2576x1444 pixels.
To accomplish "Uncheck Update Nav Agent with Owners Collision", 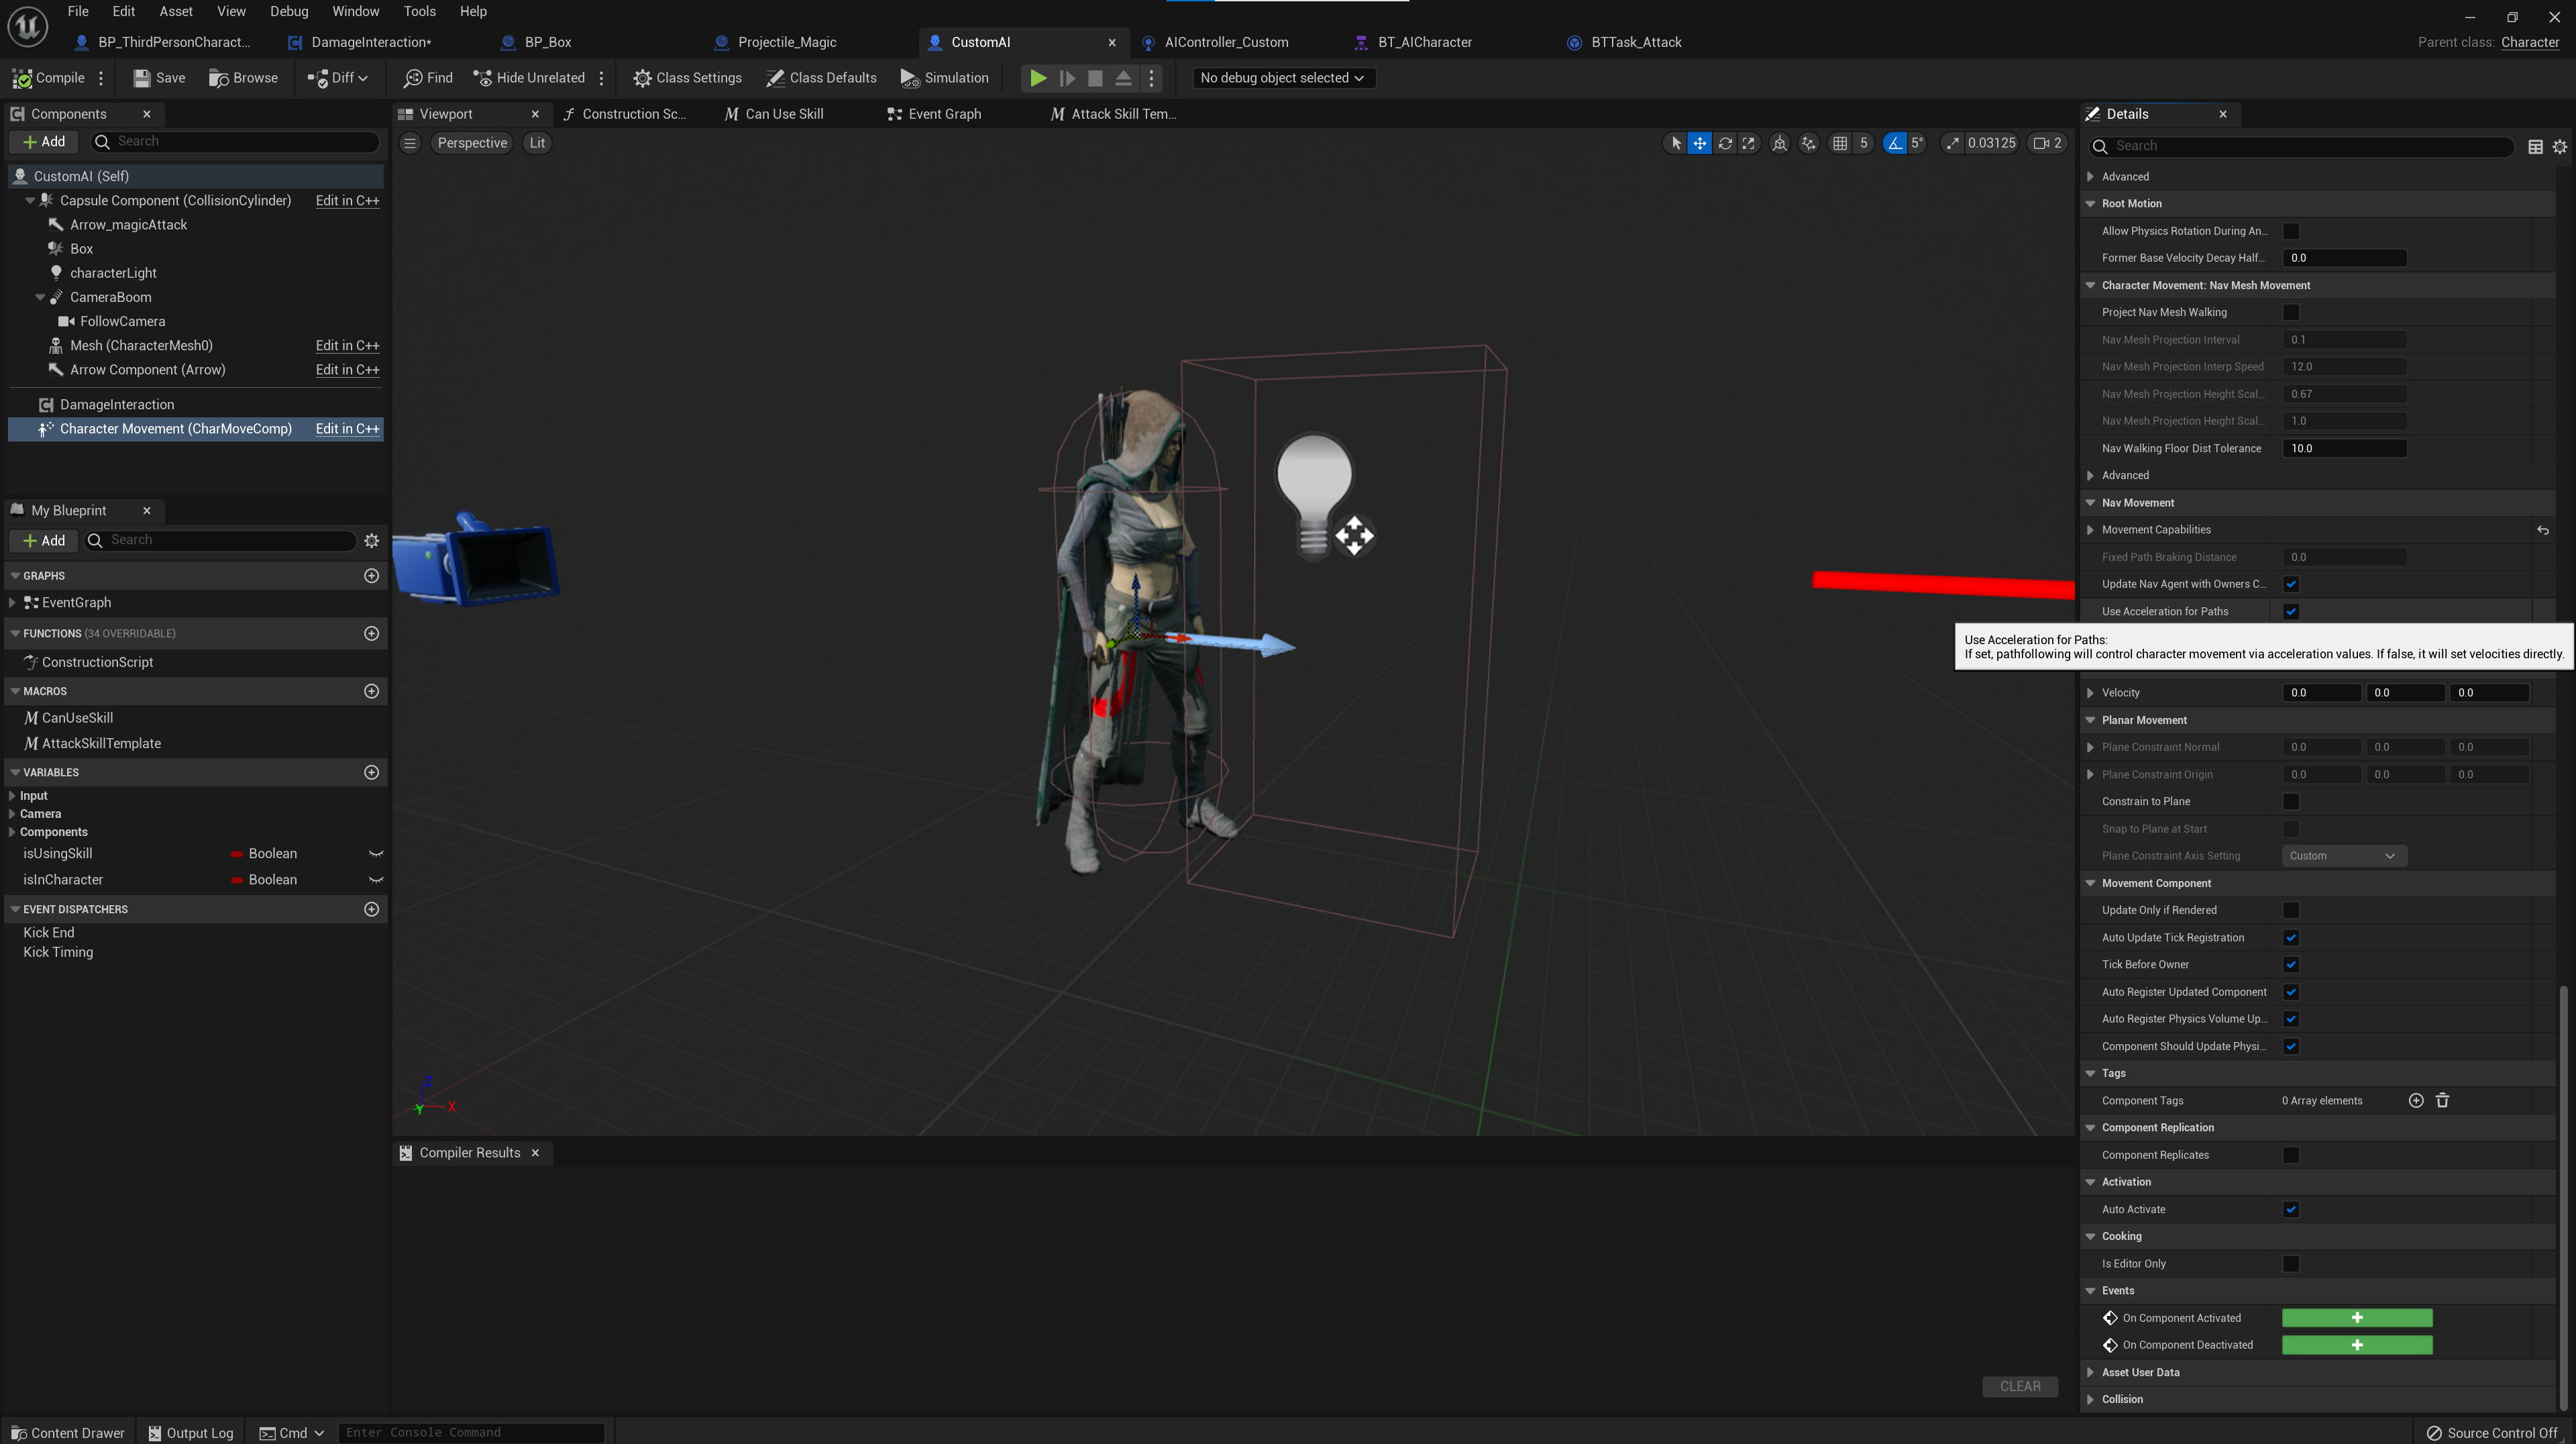I will pyautogui.click(x=2291, y=584).
